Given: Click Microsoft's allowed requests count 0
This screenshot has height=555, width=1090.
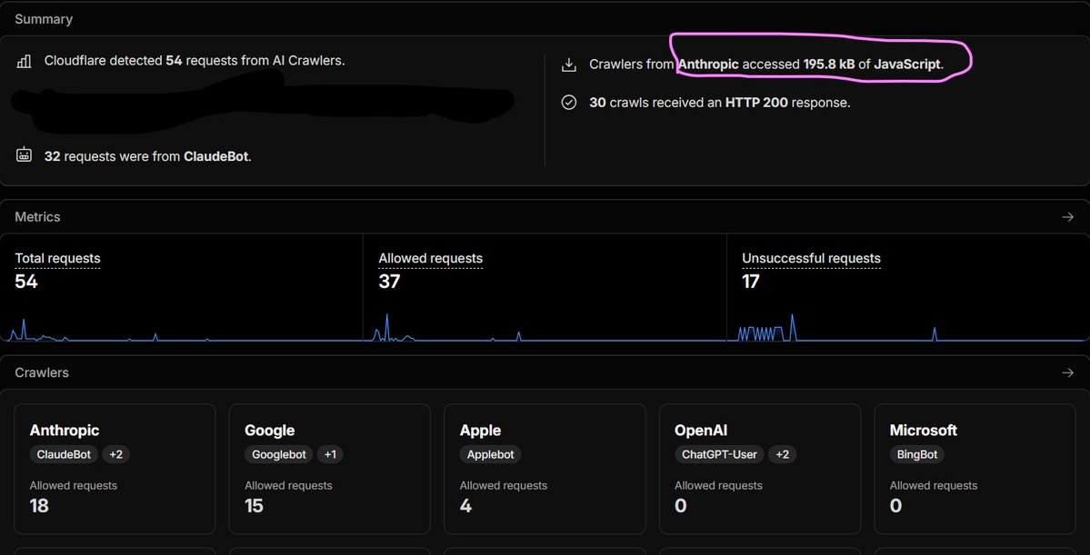Looking at the screenshot, I should (896, 506).
